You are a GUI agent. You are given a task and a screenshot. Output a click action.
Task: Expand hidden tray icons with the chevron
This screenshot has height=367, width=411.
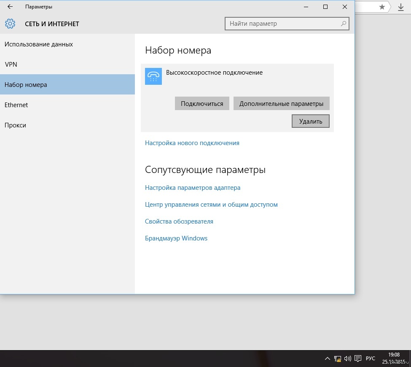[x=328, y=359]
